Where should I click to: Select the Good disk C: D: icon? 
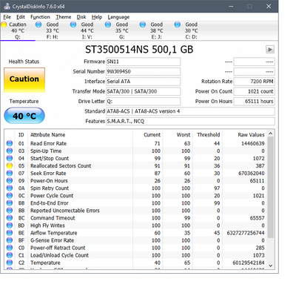pyautogui.click(x=178, y=24)
